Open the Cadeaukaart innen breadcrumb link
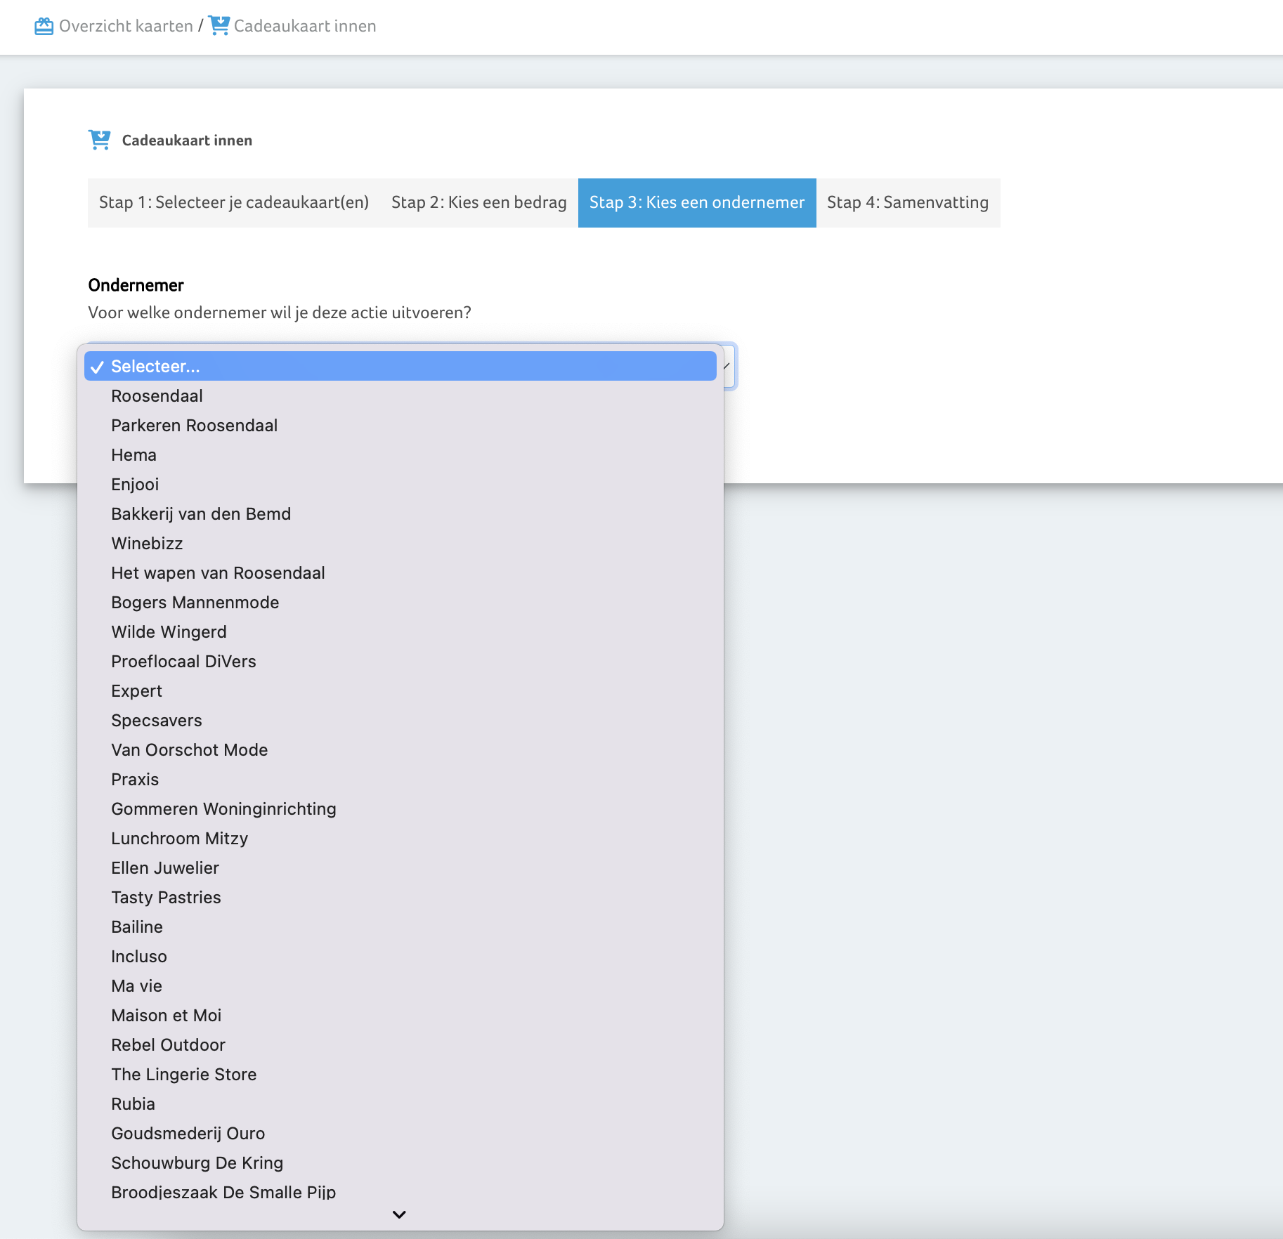1283x1239 pixels. click(x=305, y=26)
